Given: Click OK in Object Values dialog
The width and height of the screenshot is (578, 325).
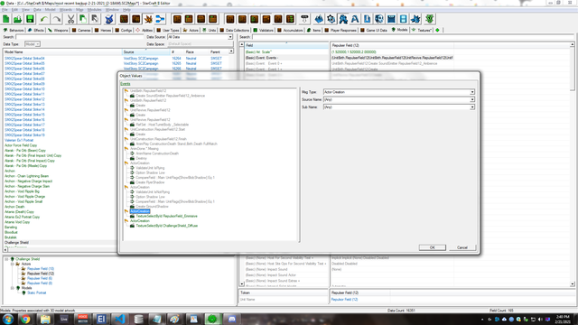Looking at the screenshot, I should click(x=433, y=247).
